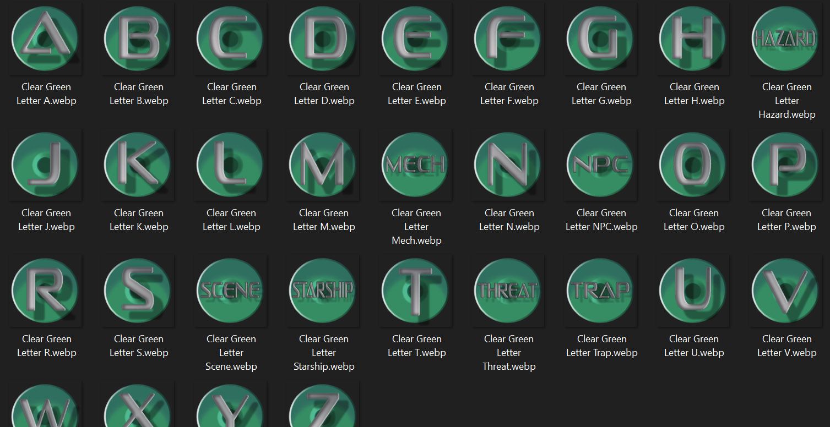Image resolution: width=830 pixels, height=427 pixels.
Task: Click the filename 'Clear Green Letter G.webp'
Action: tap(601, 94)
